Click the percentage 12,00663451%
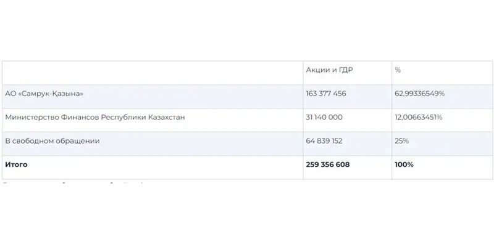Image resolution: width=494 pixels, height=239 pixels. coord(419,117)
